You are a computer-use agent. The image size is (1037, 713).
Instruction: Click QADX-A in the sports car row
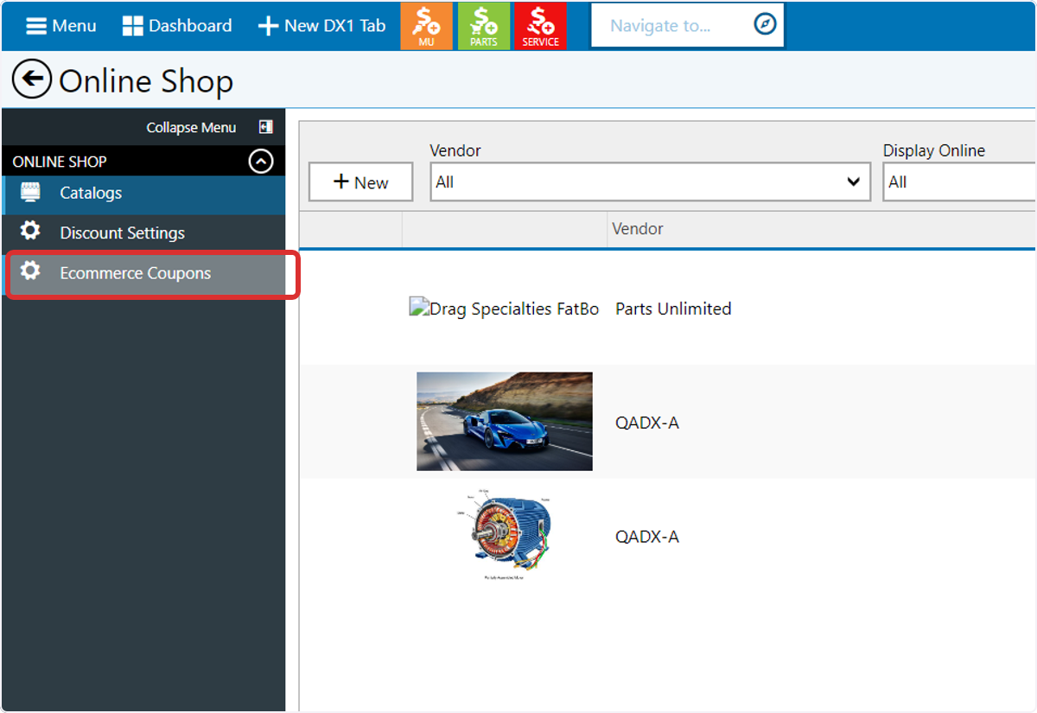(647, 423)
